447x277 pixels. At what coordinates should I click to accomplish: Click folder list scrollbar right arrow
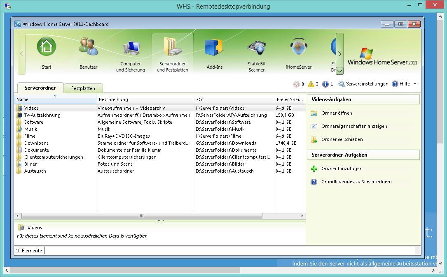point(302,216)
